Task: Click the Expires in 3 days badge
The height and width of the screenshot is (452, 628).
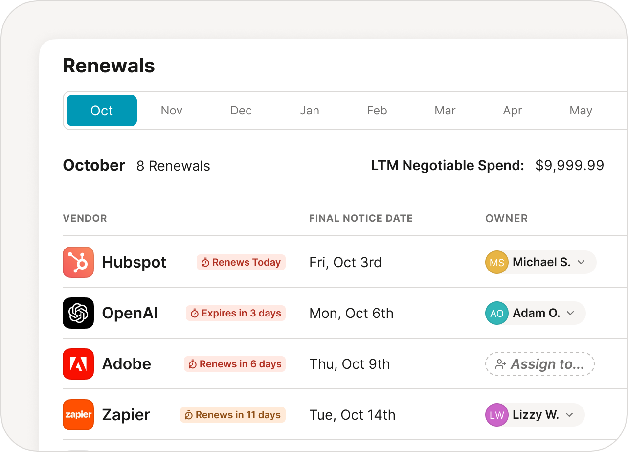Action: coord(236,313)
